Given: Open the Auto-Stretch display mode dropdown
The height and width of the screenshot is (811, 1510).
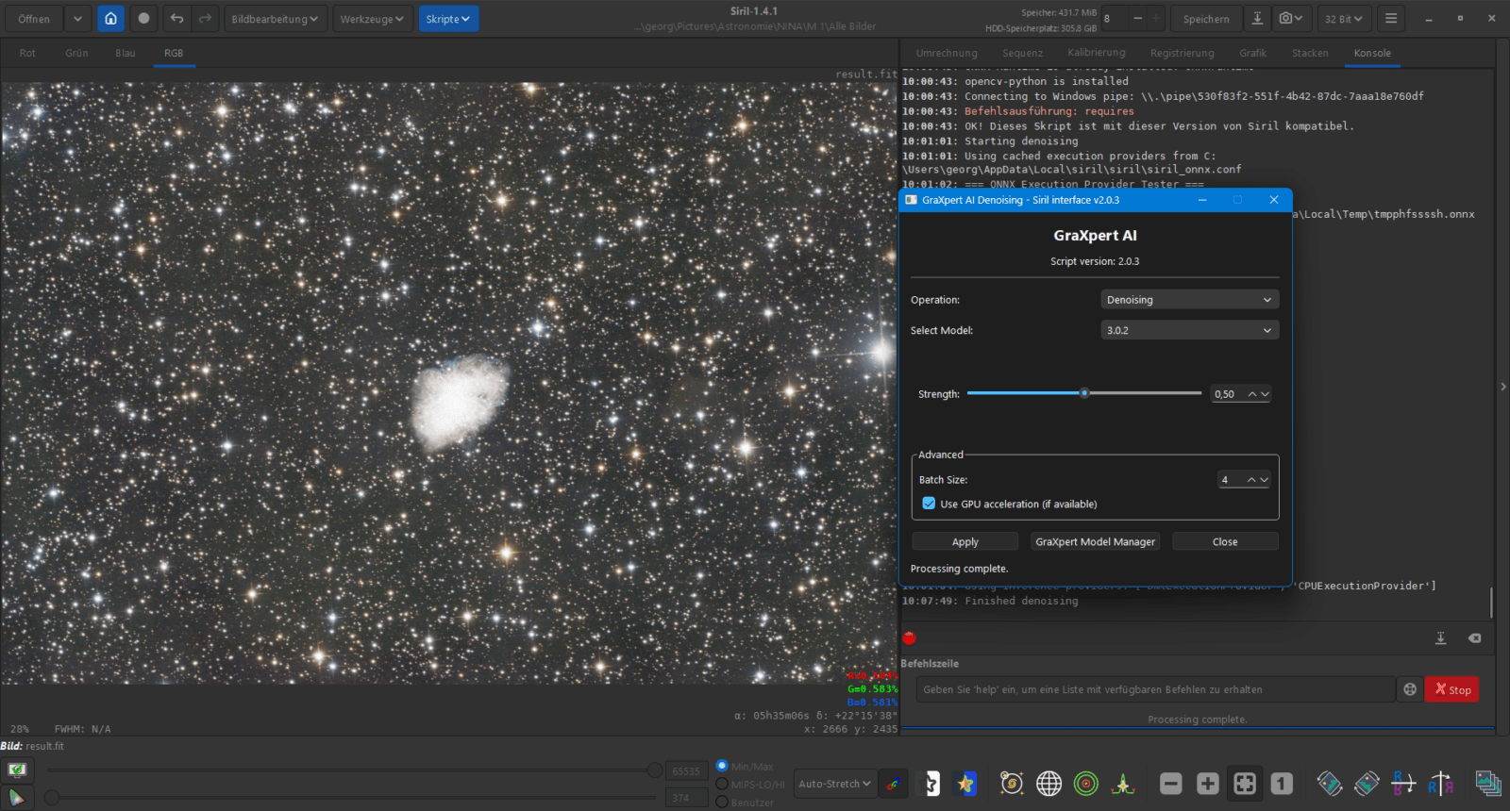Looking at the screenshot, I should click(834, 784).
